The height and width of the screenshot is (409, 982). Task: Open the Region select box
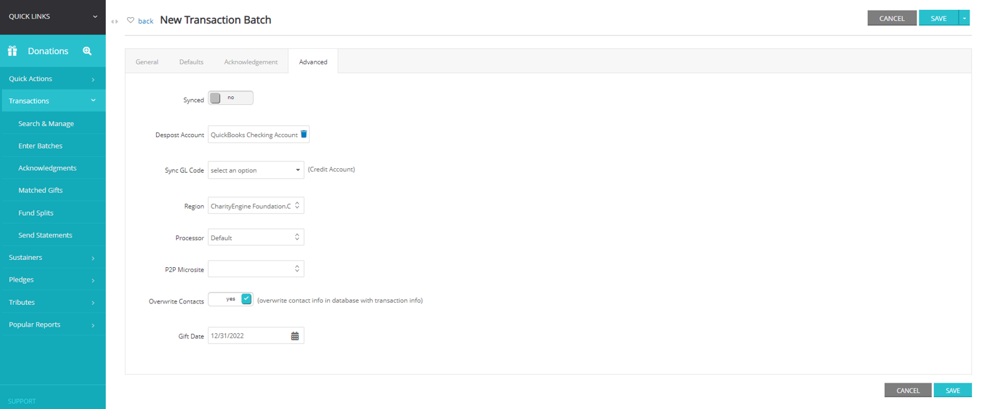[x=256, y=206]
